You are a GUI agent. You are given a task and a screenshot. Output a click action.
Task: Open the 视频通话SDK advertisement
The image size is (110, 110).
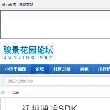coord(58,105)
